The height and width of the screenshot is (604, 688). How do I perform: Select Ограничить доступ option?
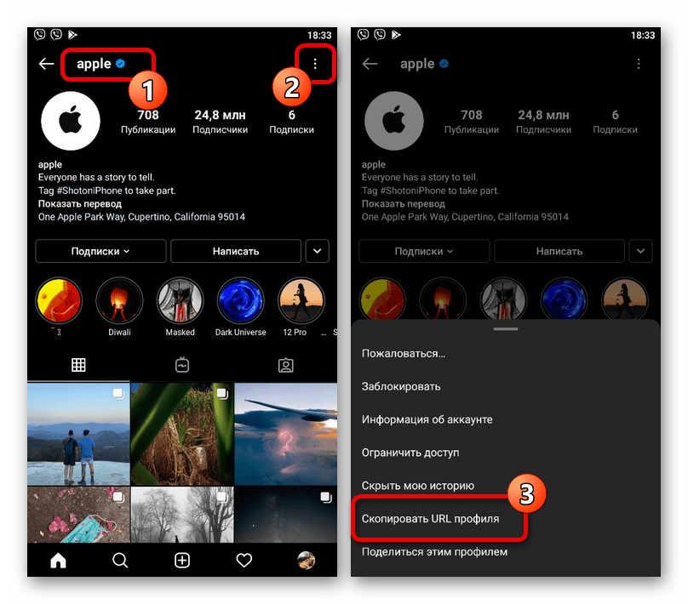coord(506,453)
